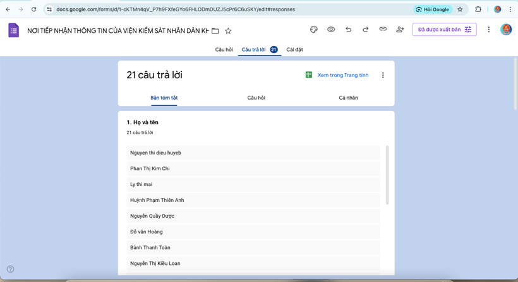Viewport: 518px width, 282px height.
Task: Select the Cá nhân responses tab
Action: tap(348, 98)
